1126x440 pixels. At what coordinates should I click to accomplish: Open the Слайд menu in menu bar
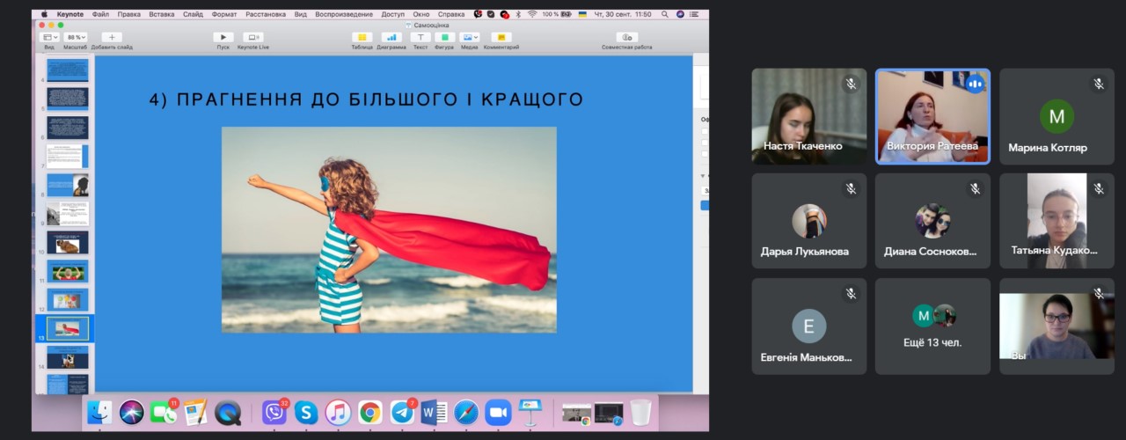click(x=193, y=15)
